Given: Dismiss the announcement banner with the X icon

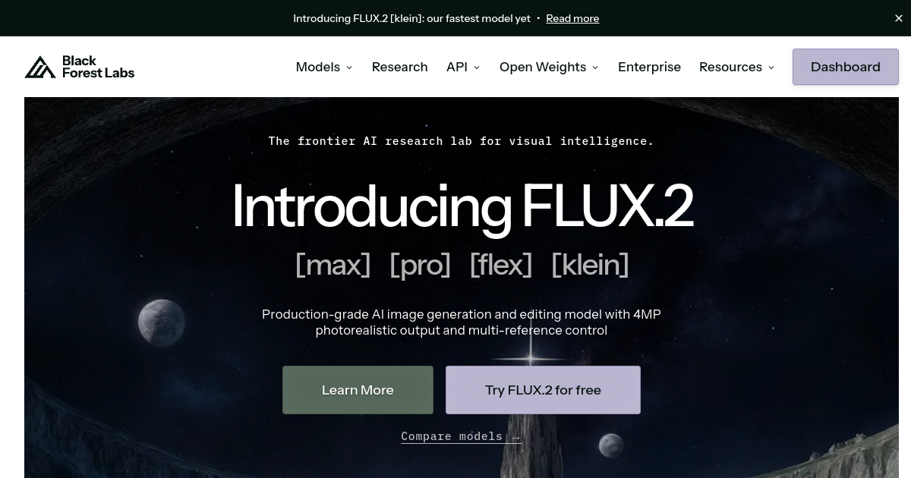Looking at the screenshot, I should pos(899,18).
